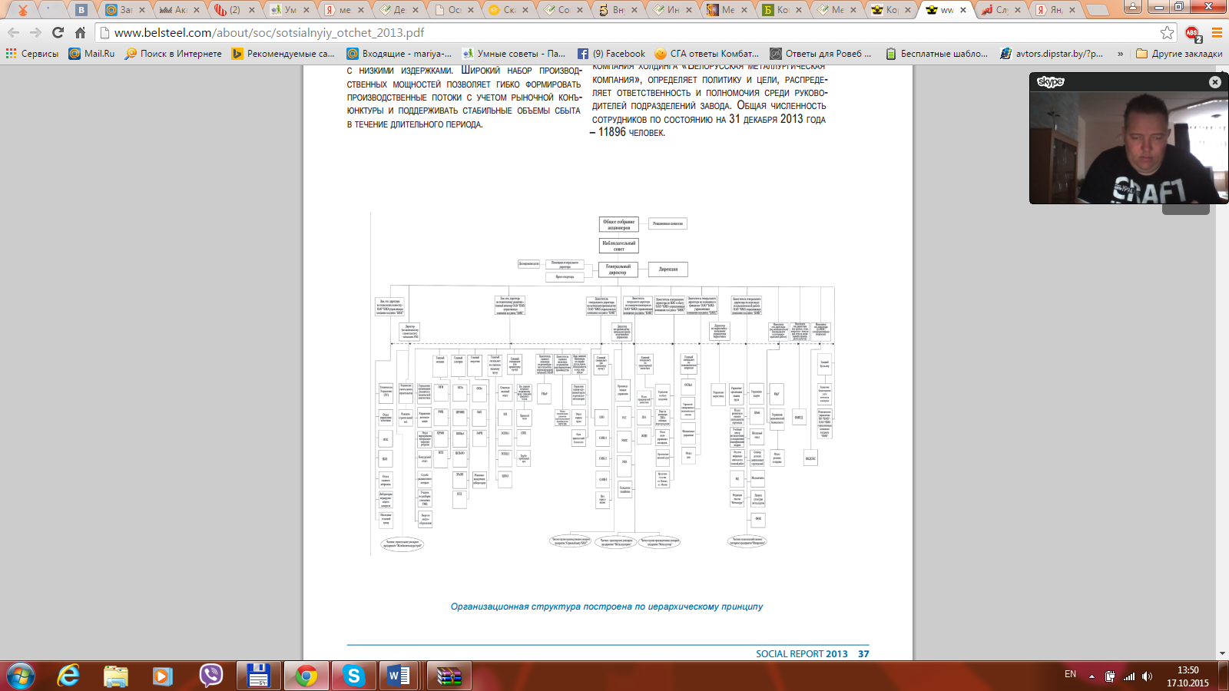
Task: Open the Ответы для Ровеб bookmark
Action: pyautogui.click(x=820, y=54)
